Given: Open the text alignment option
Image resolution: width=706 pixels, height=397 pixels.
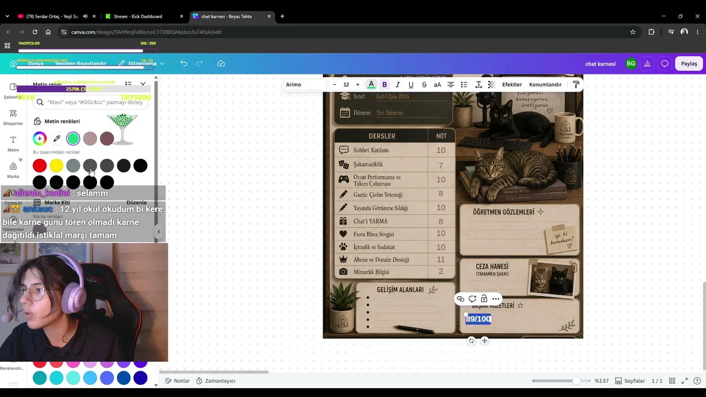Looking at the screenshot, I should [451, 84].
